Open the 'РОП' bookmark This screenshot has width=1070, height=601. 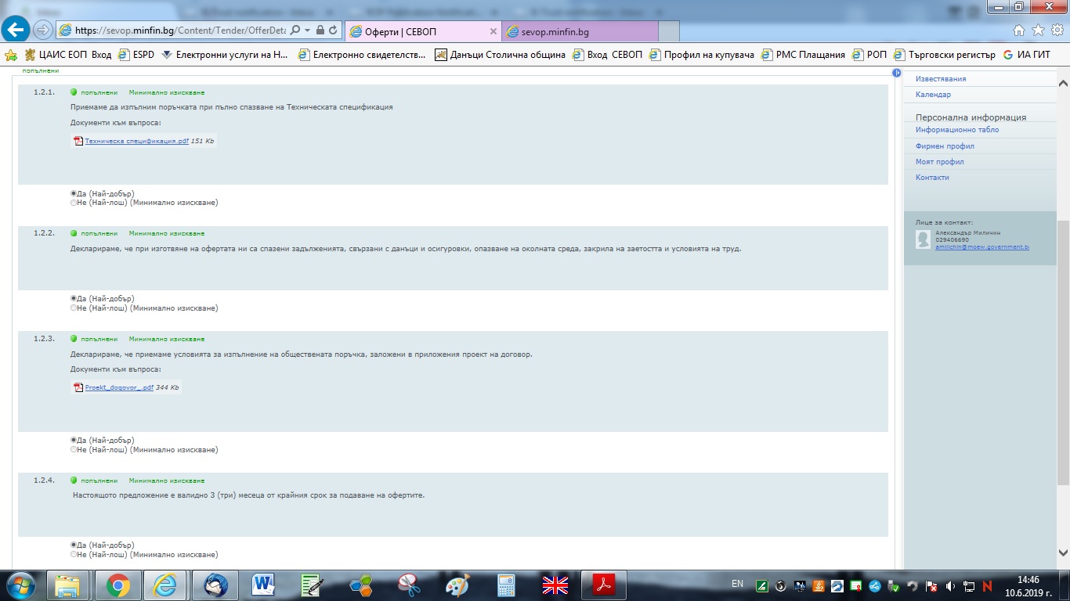(x=869, y=55)
